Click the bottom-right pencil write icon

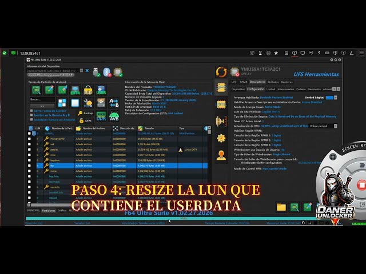pos(308,207)
